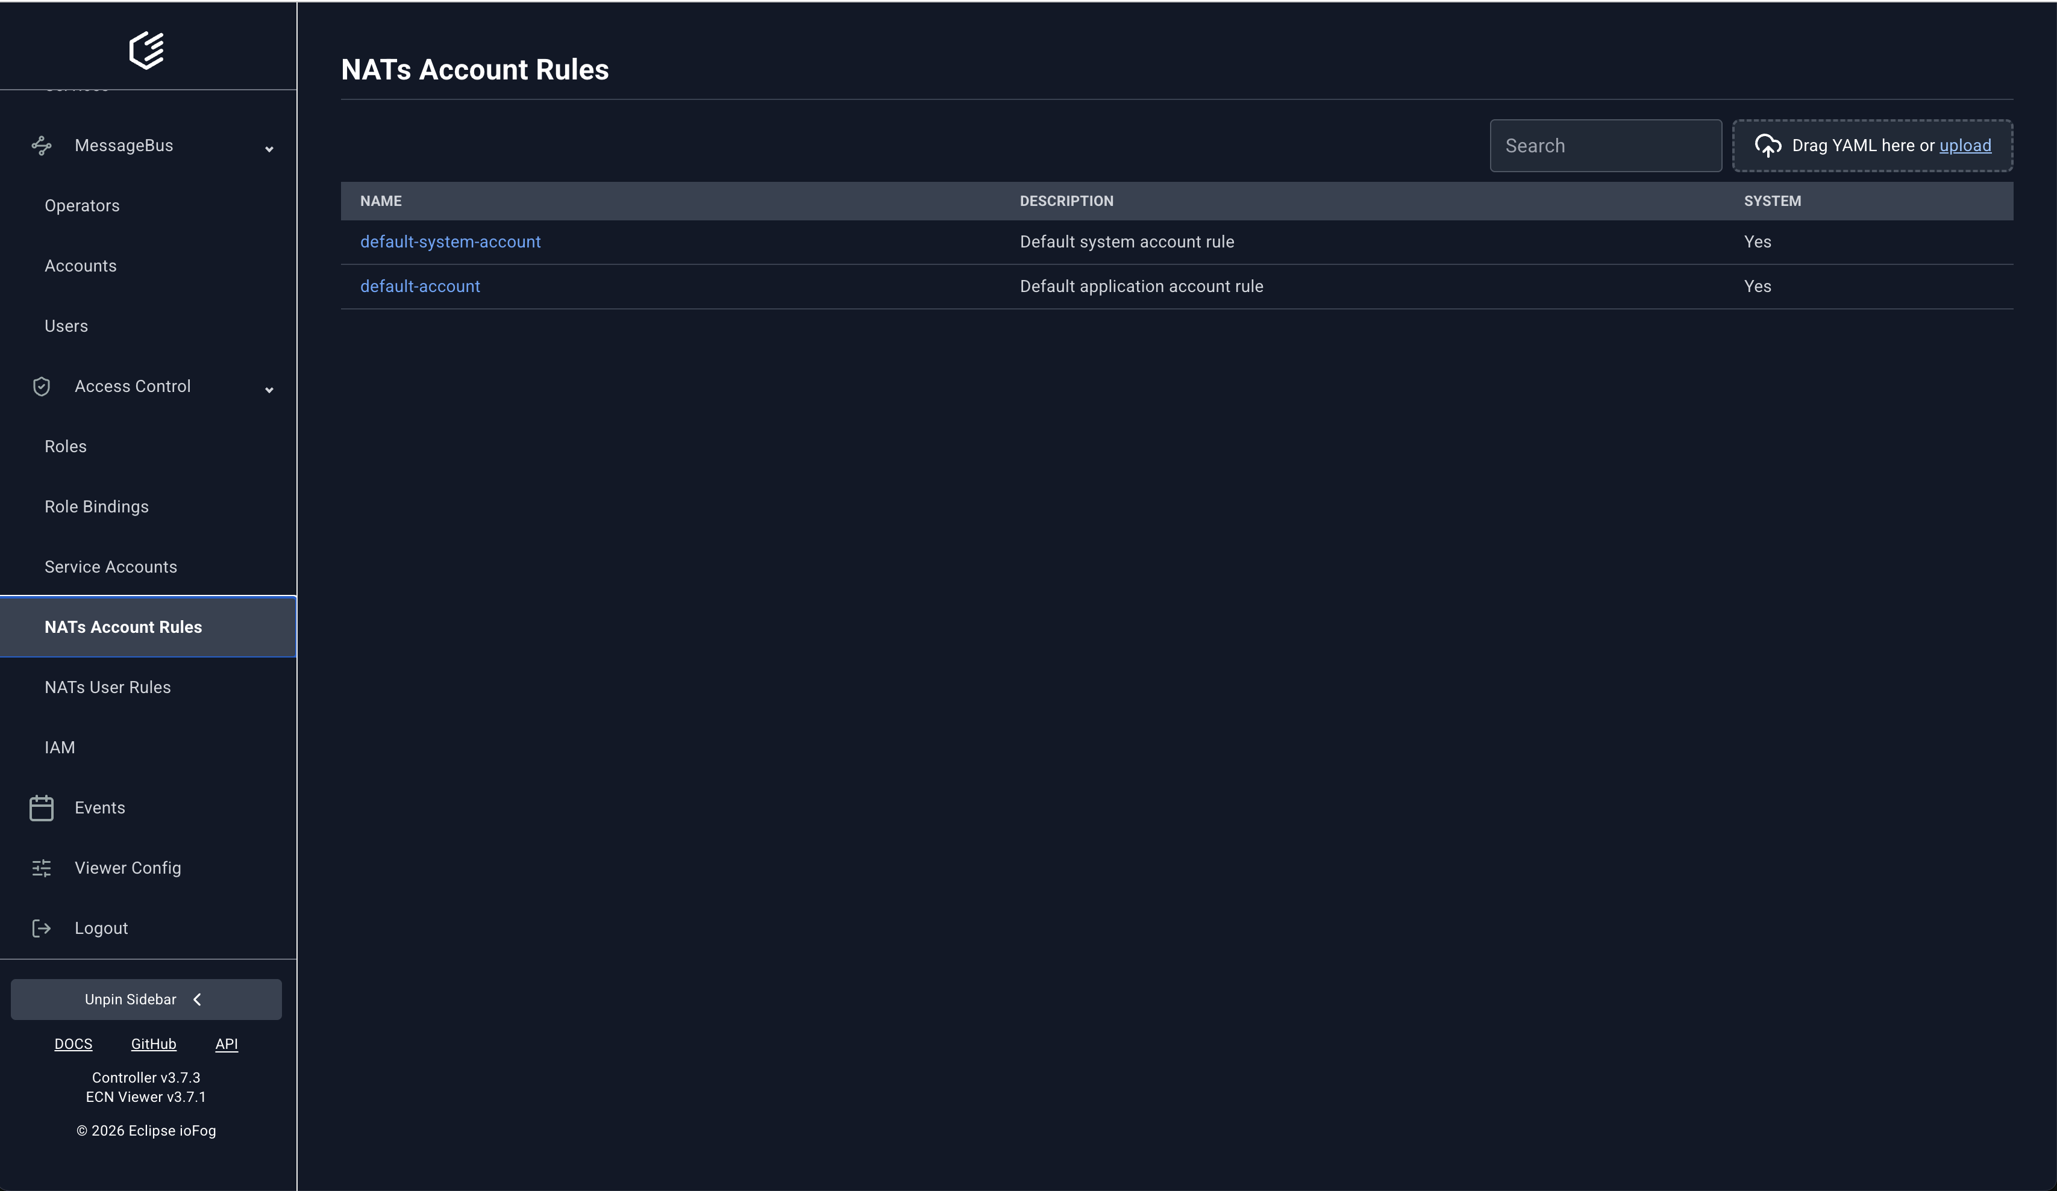Open the default-system-account rule
2057x1191 pixels.
(x=449, y=241)
